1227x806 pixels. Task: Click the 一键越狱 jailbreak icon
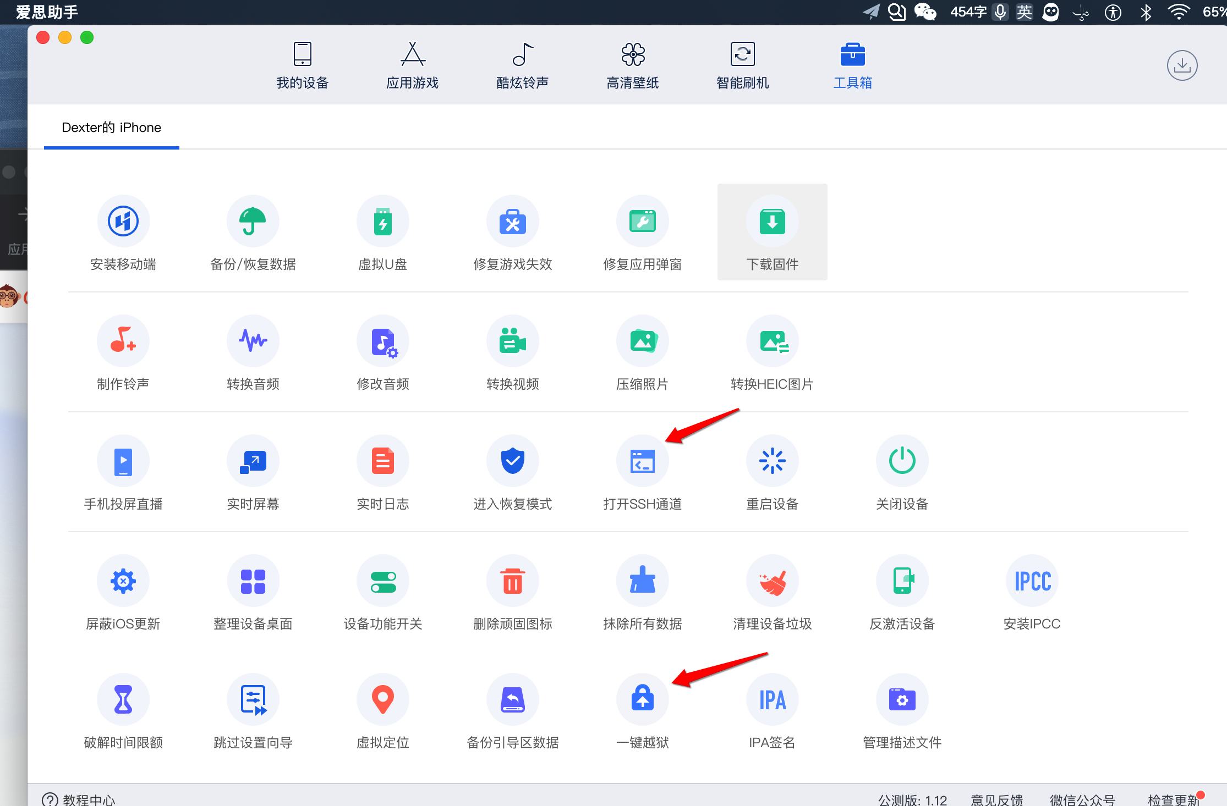point(642,700)
